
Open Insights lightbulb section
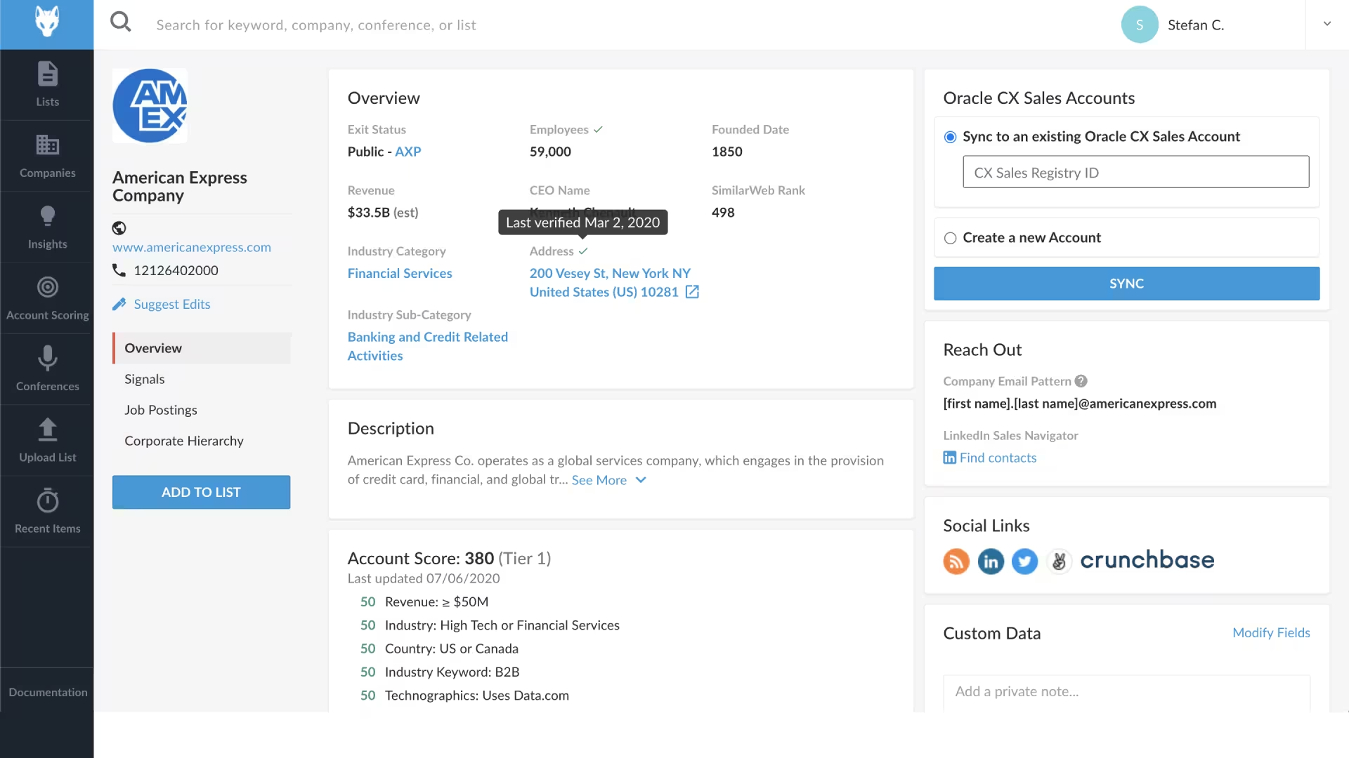47,227
